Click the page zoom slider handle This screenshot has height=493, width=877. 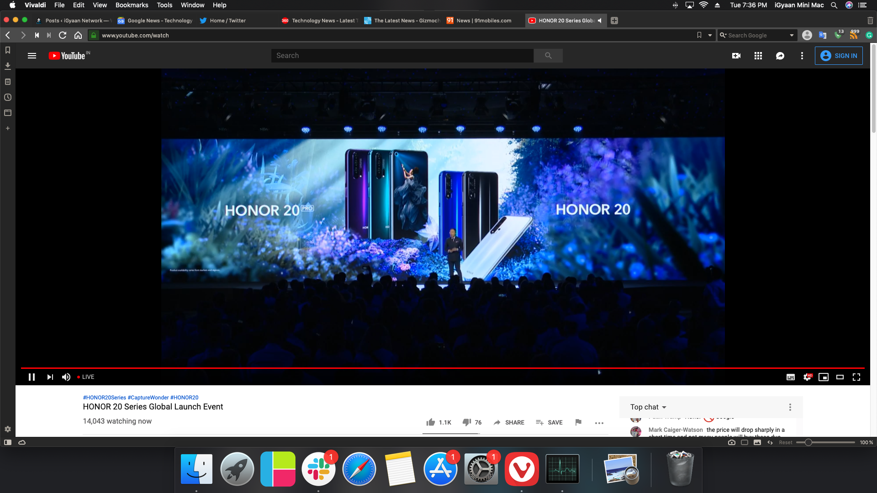coord(808,442)
